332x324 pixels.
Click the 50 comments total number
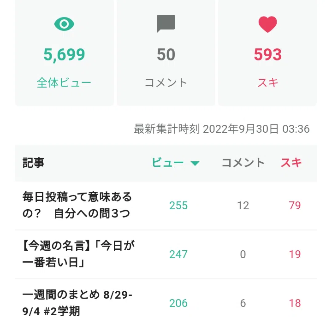pyautogui.click(x=166, y=54)
